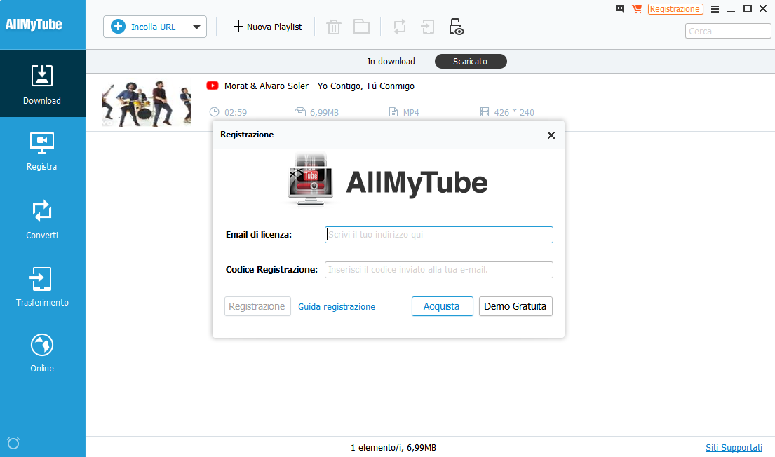Screen dimensions: 775x457
Task: Open the feedback chat icon
Action: click(x=620, y=9)
